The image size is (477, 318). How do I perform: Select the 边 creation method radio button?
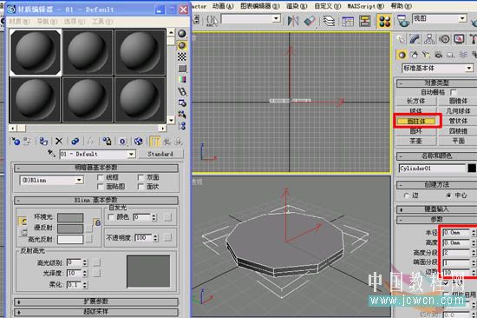[x=407, y=195]
